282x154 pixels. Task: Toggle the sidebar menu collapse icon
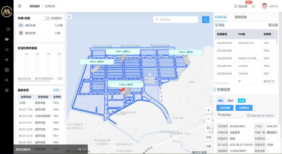20,6
